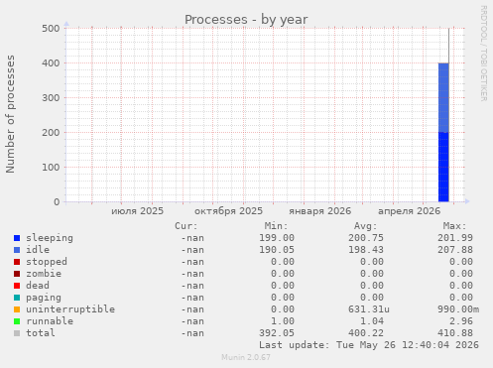Click sleeping maximum value 201.99
This screenshot has height=368, width=493.
pyautogui.click(x=455, y=238)
